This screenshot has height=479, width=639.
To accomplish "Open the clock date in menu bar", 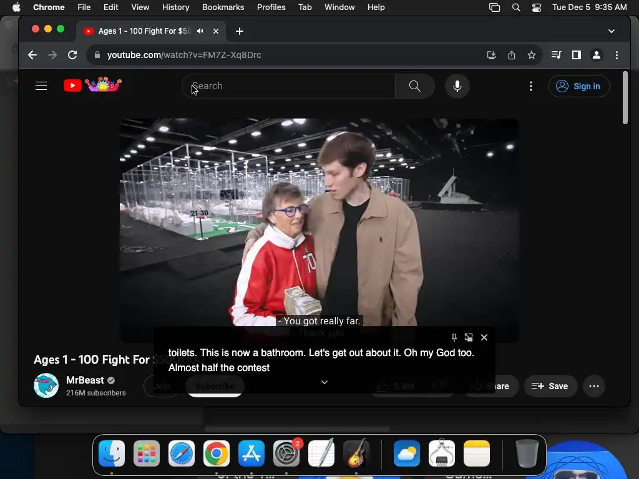I will point(589,7).
